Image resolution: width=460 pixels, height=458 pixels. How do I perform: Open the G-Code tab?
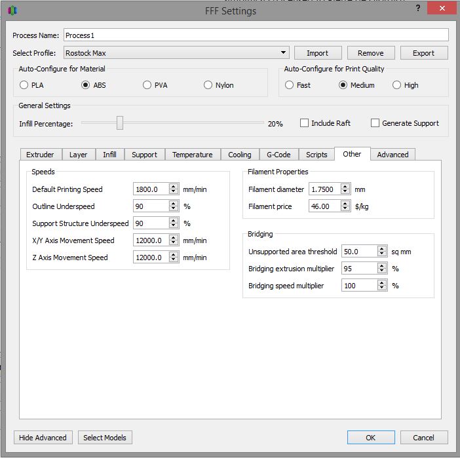[278, 155]
